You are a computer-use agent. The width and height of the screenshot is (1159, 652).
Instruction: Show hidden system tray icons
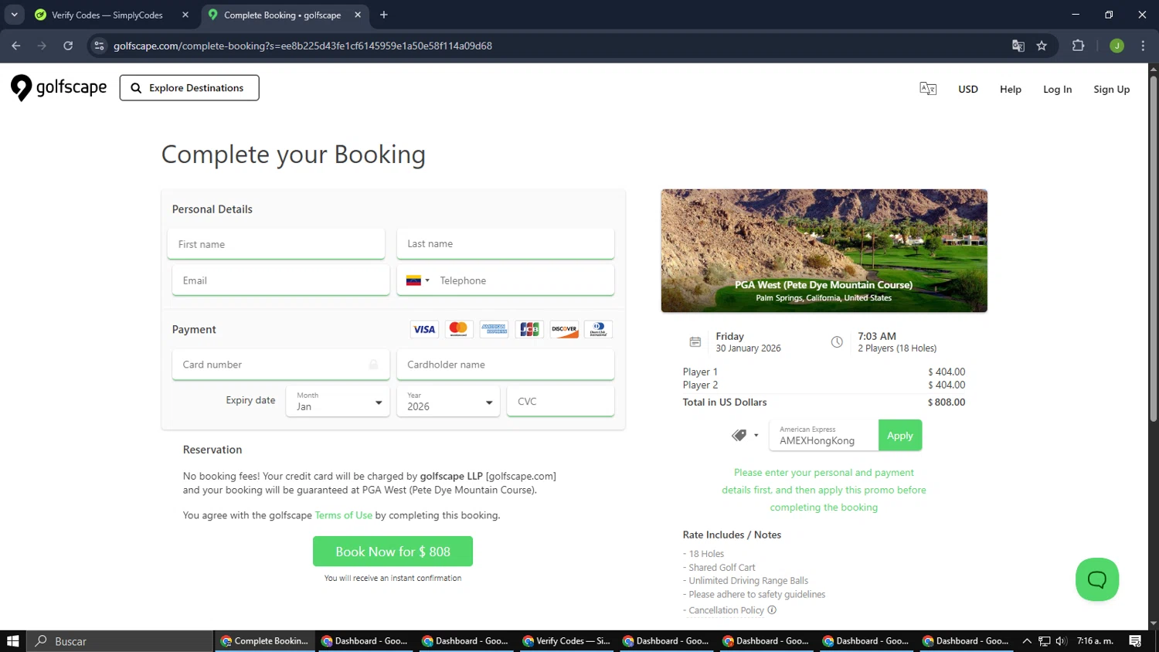(1027, 641)
